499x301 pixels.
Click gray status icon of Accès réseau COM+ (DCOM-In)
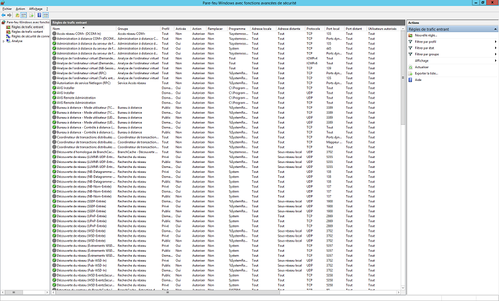pos(54,33)
